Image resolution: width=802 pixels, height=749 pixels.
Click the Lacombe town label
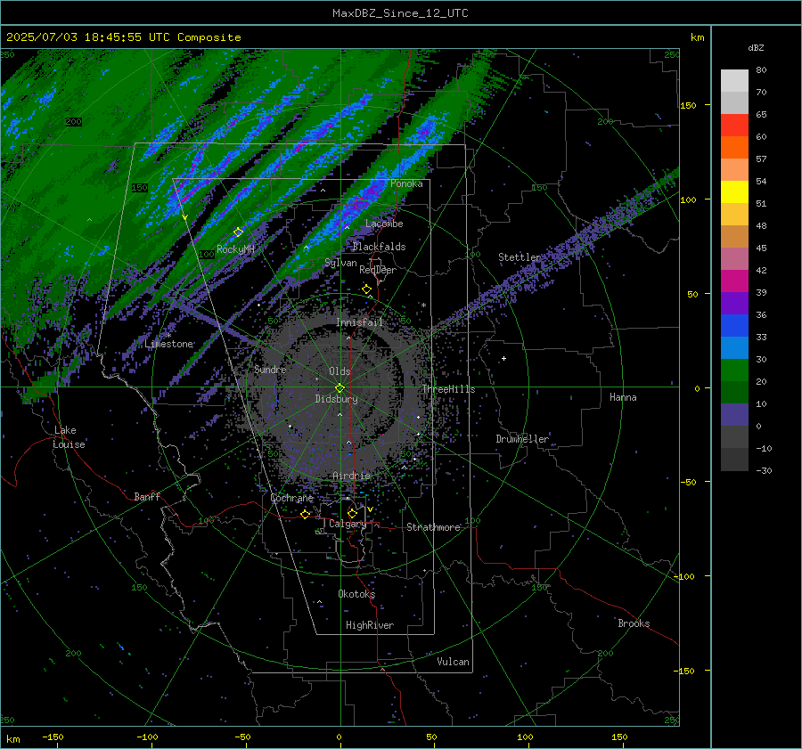click(384, 224)
